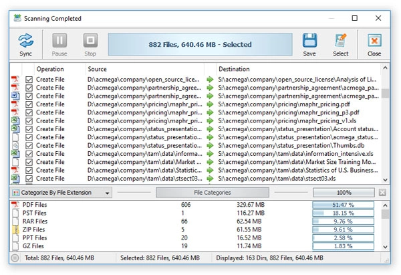Click 882 Files, 640.46 MB Selected banner

tap(200, 44)
